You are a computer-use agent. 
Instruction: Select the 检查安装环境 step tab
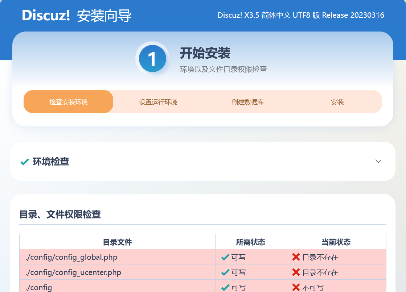[68, 102]
